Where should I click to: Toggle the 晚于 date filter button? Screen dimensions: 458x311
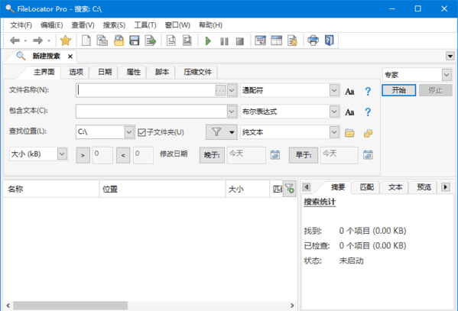click(212, 155)
